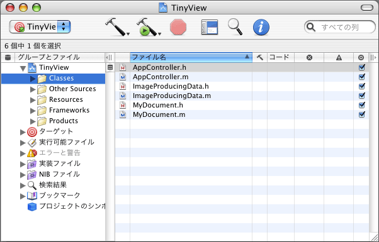Open the Build hammer dropdown arrow

128,34
